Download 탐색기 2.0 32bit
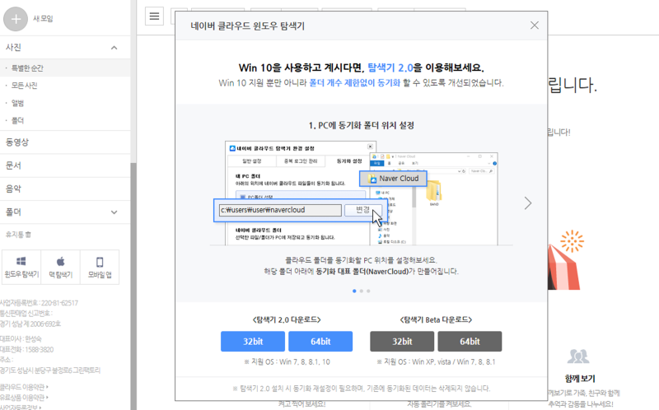This screenshot has width=659, height=410. click(253, 341)
